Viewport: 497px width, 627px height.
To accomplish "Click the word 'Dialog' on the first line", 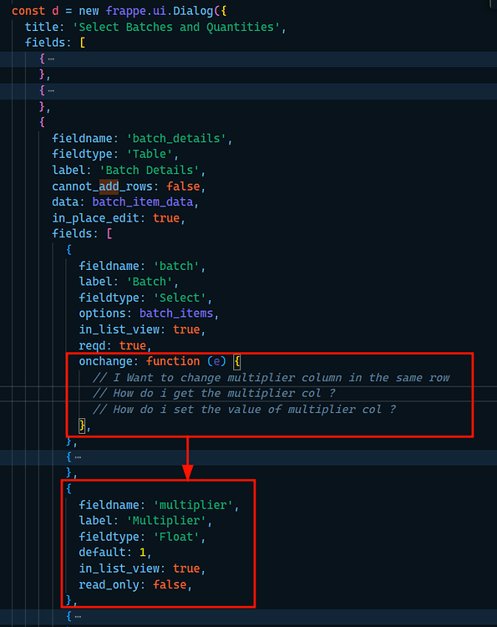I will (193, 11).
